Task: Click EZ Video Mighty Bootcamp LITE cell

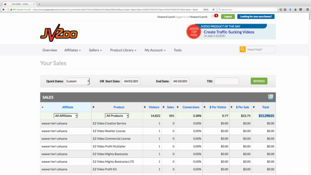Action: point(117,162)
